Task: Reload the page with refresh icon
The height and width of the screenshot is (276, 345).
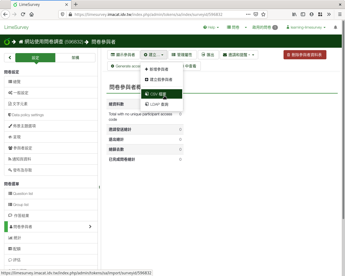Action: pos(23,14)
